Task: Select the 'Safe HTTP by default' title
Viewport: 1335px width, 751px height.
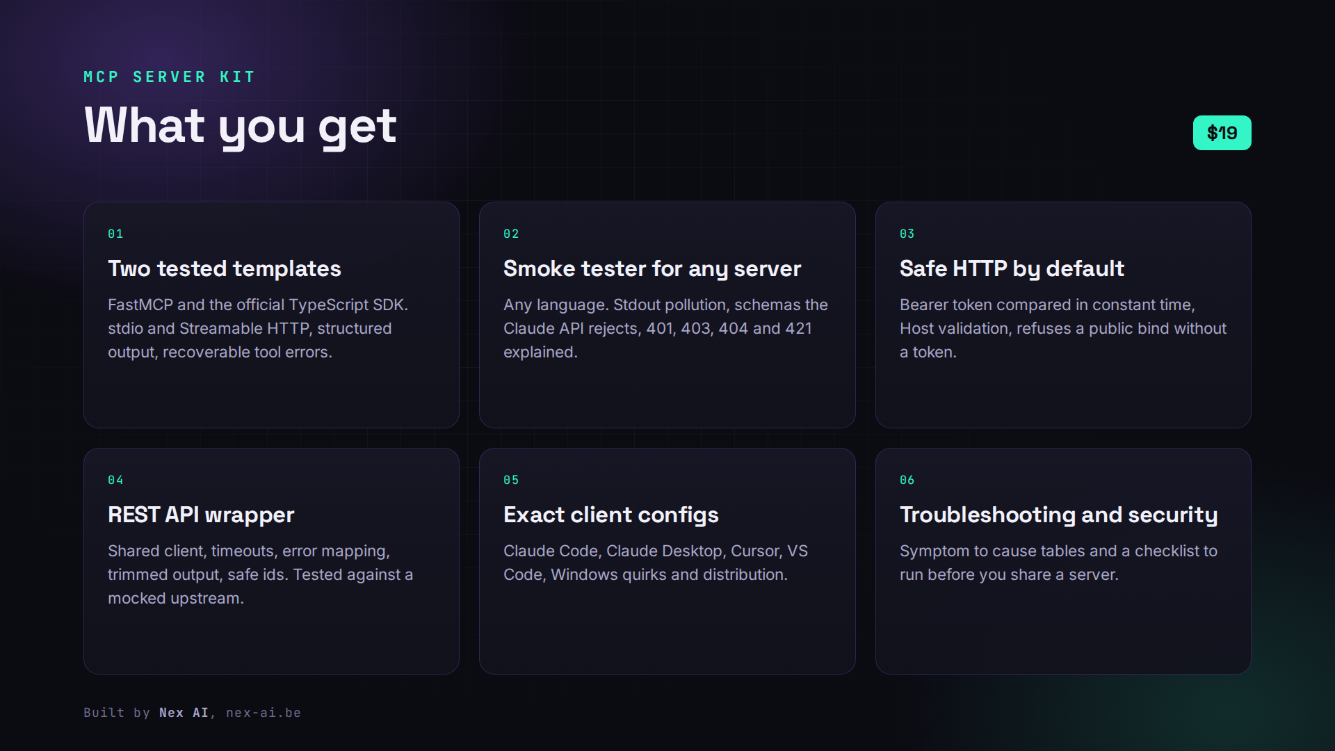Action: pos(1012,268)
